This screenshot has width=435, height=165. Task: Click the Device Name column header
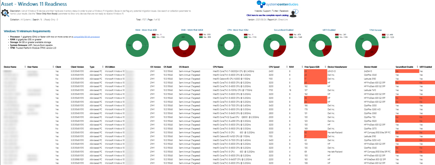click(x=10, y=67)
